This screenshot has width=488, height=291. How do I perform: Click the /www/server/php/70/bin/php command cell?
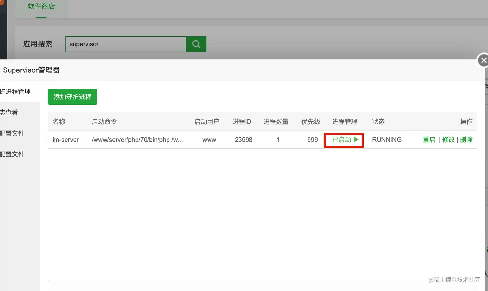click(x=138, y=140)
